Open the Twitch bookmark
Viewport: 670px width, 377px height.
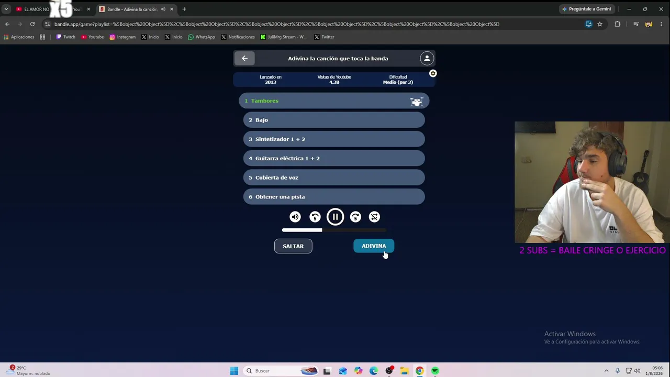click(x=66, y=37)
